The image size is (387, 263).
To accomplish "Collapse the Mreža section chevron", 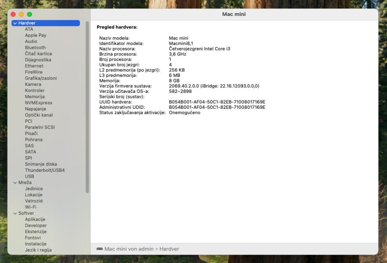I will click(x=15, y=183).
